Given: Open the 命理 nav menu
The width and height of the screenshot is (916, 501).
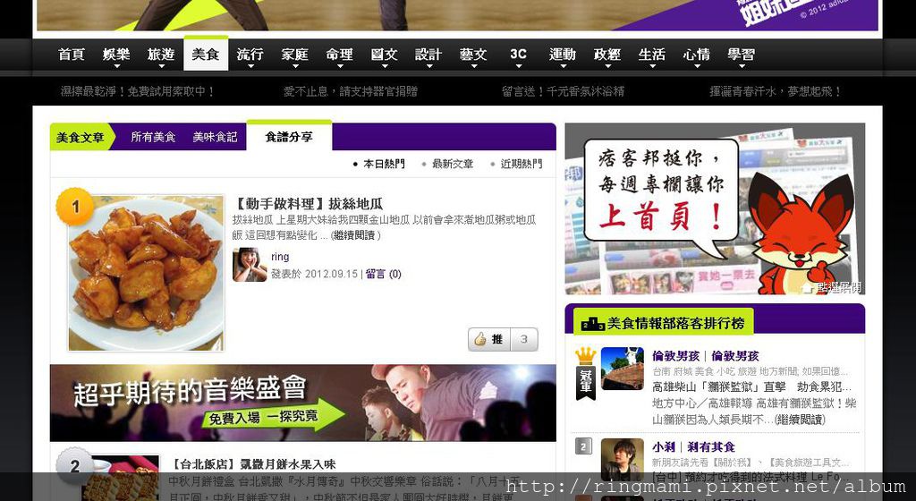Looking at the screenshot, I should click(339, 55).
